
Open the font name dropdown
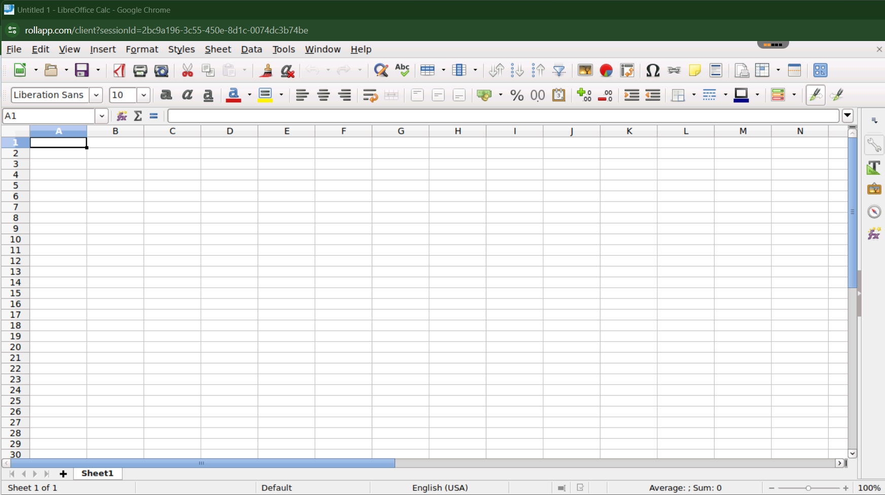[96, 95]
